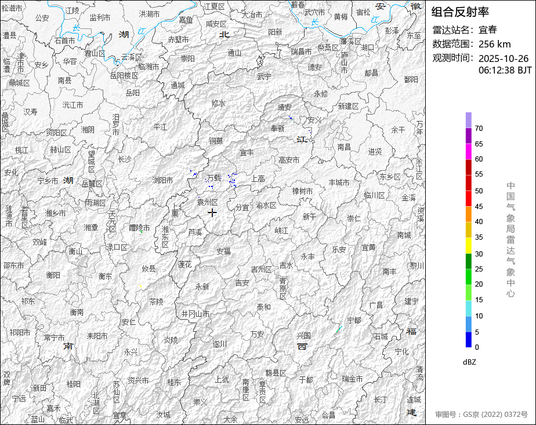The image size is (536, 425).
Task: Click the radar station name 宜春
Action: [x=487, y=30]
